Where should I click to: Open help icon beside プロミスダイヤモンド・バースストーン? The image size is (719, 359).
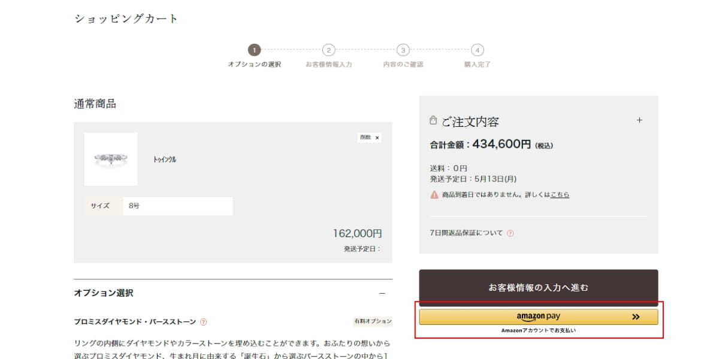pyautogui.click(x=203, y=322)
